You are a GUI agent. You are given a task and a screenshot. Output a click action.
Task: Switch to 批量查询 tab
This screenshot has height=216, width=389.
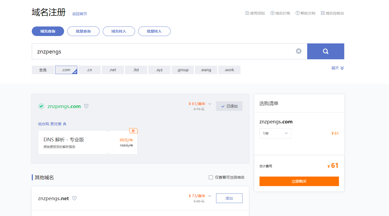83,31
